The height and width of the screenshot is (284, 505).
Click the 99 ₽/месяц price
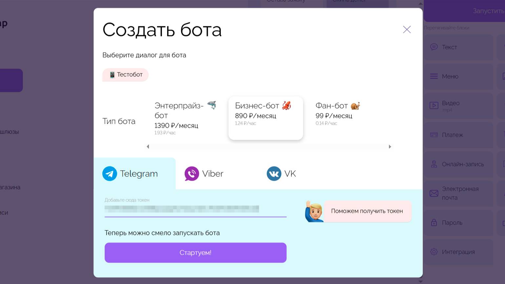click(x=334, y=116)
